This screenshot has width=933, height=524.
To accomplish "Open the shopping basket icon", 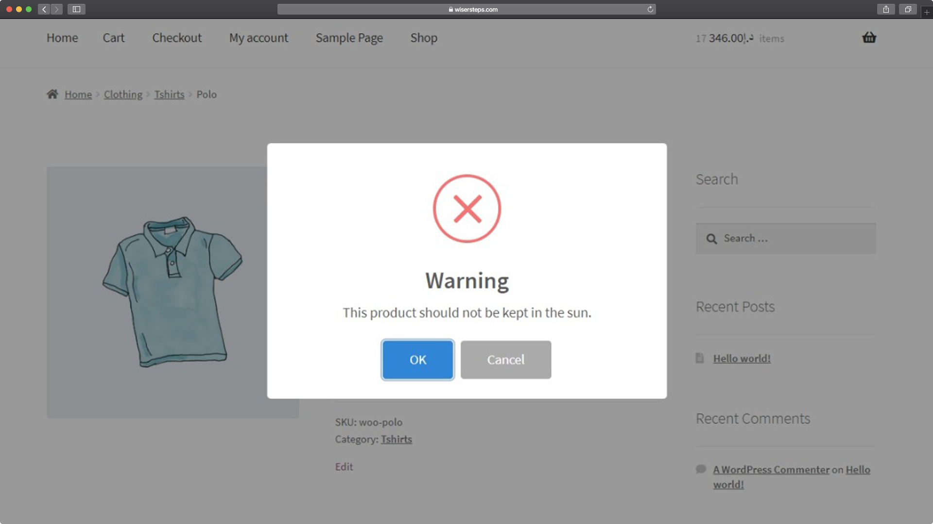I will point(870,37).
